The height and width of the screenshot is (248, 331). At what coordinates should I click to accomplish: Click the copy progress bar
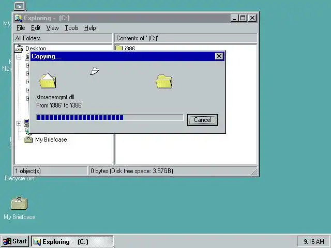(x=110, y=117)
